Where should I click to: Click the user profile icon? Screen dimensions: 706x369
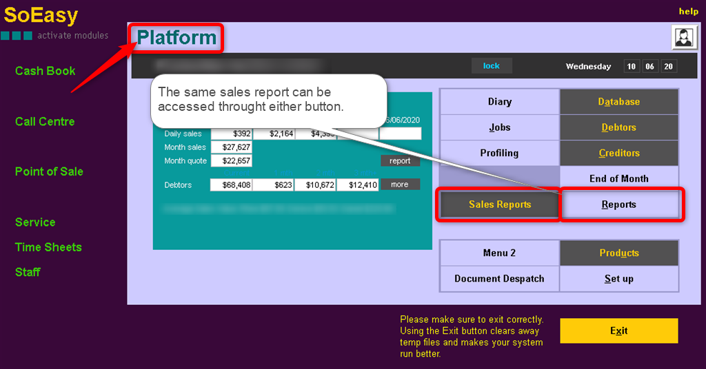683,37
